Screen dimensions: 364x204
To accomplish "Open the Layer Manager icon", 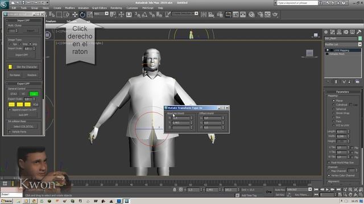I will (220, 15).
